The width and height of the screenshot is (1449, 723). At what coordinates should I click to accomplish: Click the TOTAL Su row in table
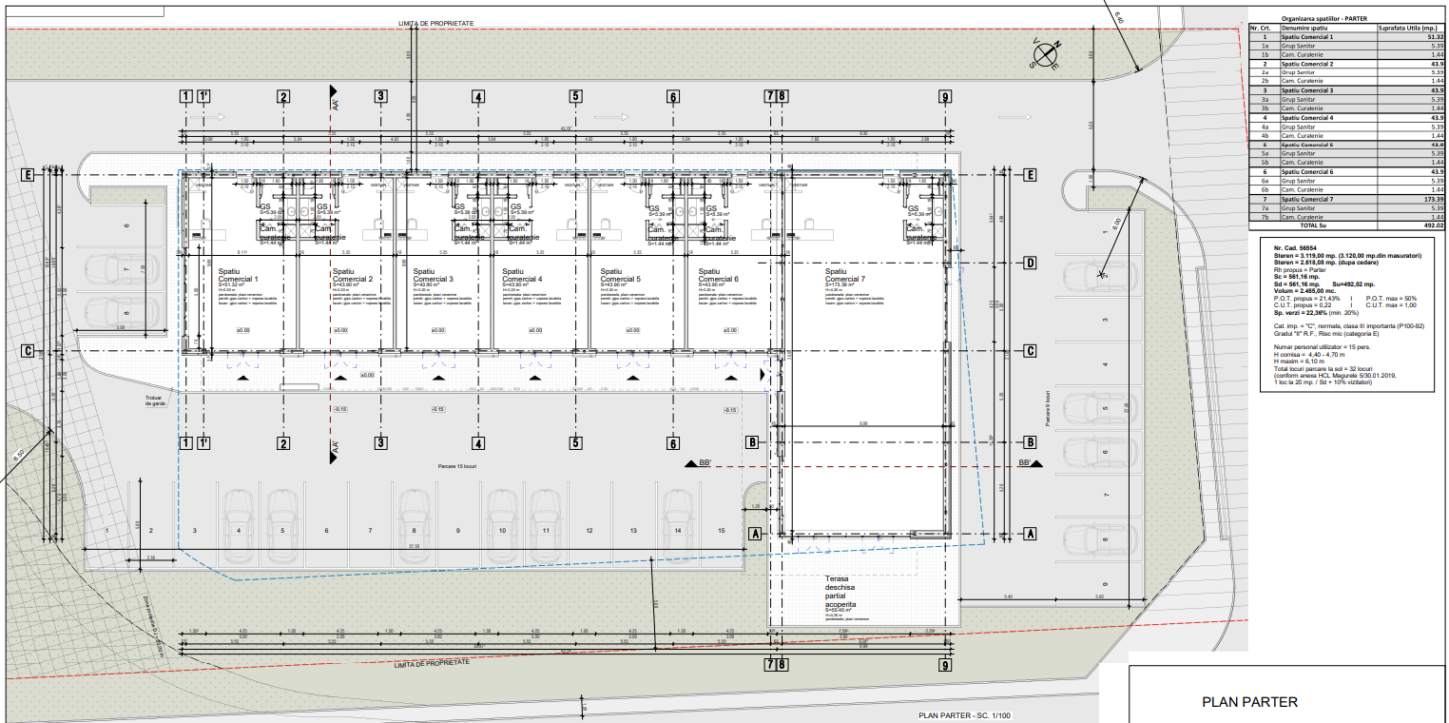pyautogui.click(x=1346, y=225)
